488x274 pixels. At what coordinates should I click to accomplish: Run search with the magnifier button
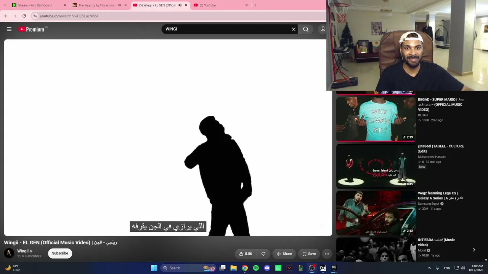click(306, 29)
